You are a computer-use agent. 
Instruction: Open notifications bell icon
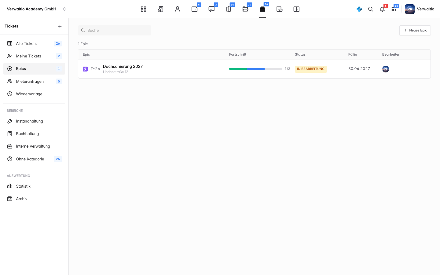382,9
